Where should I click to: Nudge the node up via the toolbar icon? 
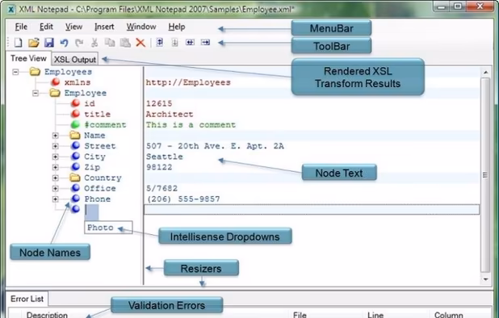point(159,42)
